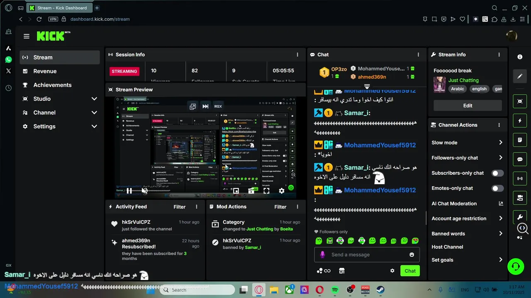The width and height of the screenshot is (531, 298).
Task: Click the speech bubble icon in right rail
Action: pos(520,159)
